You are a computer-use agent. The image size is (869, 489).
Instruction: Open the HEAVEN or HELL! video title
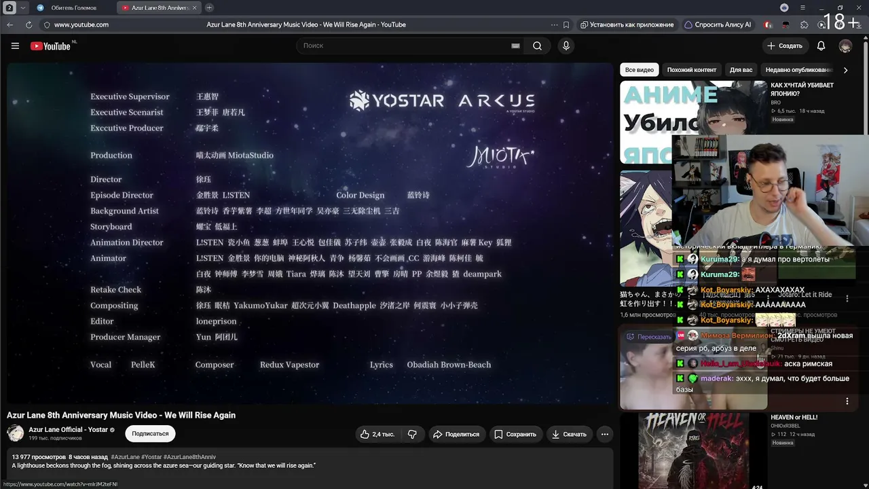794,417
